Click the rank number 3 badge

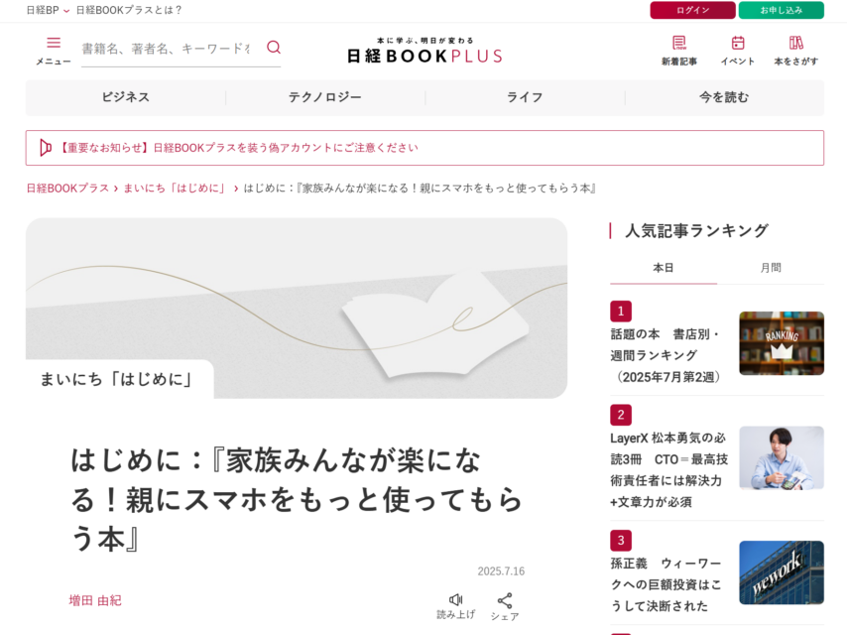[x=621, y=541]
